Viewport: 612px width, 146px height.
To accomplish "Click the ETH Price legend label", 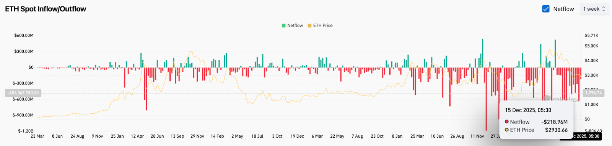I will pyautogui.click(x=323, y=25).
